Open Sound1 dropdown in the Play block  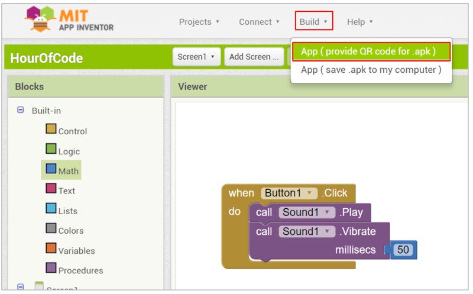click(x=307, y=212)
